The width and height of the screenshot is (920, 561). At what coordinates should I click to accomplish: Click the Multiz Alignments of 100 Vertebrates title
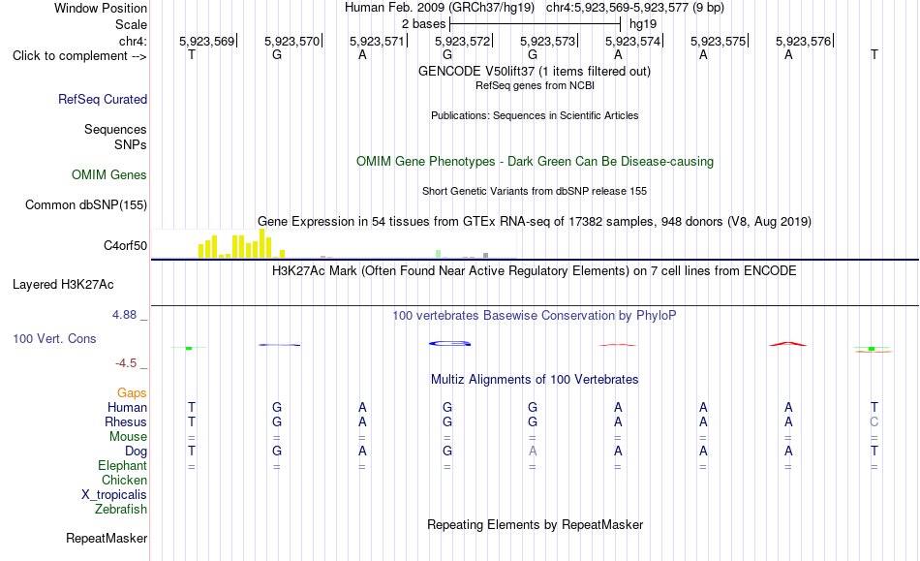[535, 380]
